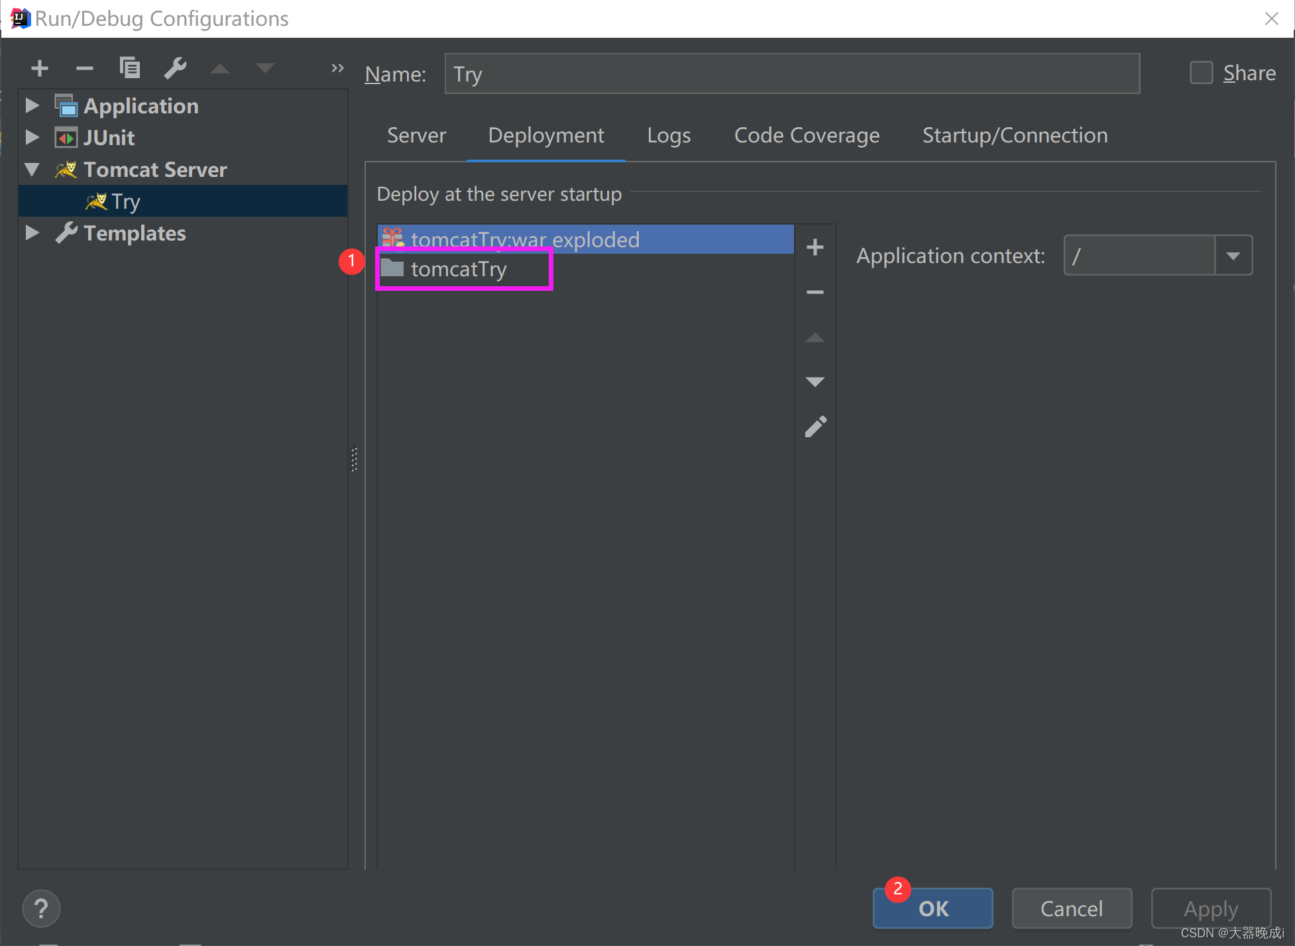
Task: Click inside the Name text field
Action: click(x=791, y=74)
